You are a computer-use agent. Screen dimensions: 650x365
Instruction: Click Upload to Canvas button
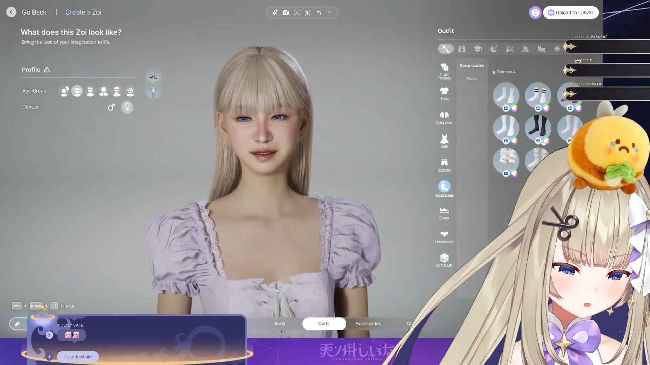[x=571, y=13]
